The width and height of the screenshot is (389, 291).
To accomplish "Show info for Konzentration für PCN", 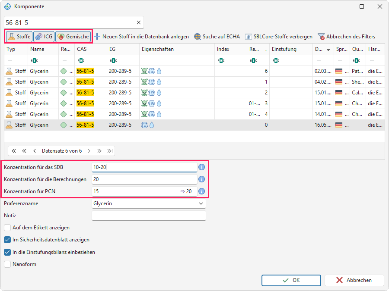I will [202, 191].
